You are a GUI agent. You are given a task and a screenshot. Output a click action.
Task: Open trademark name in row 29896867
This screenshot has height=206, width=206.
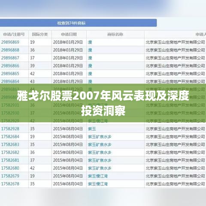pyautogui.click(x=90, y=58)
